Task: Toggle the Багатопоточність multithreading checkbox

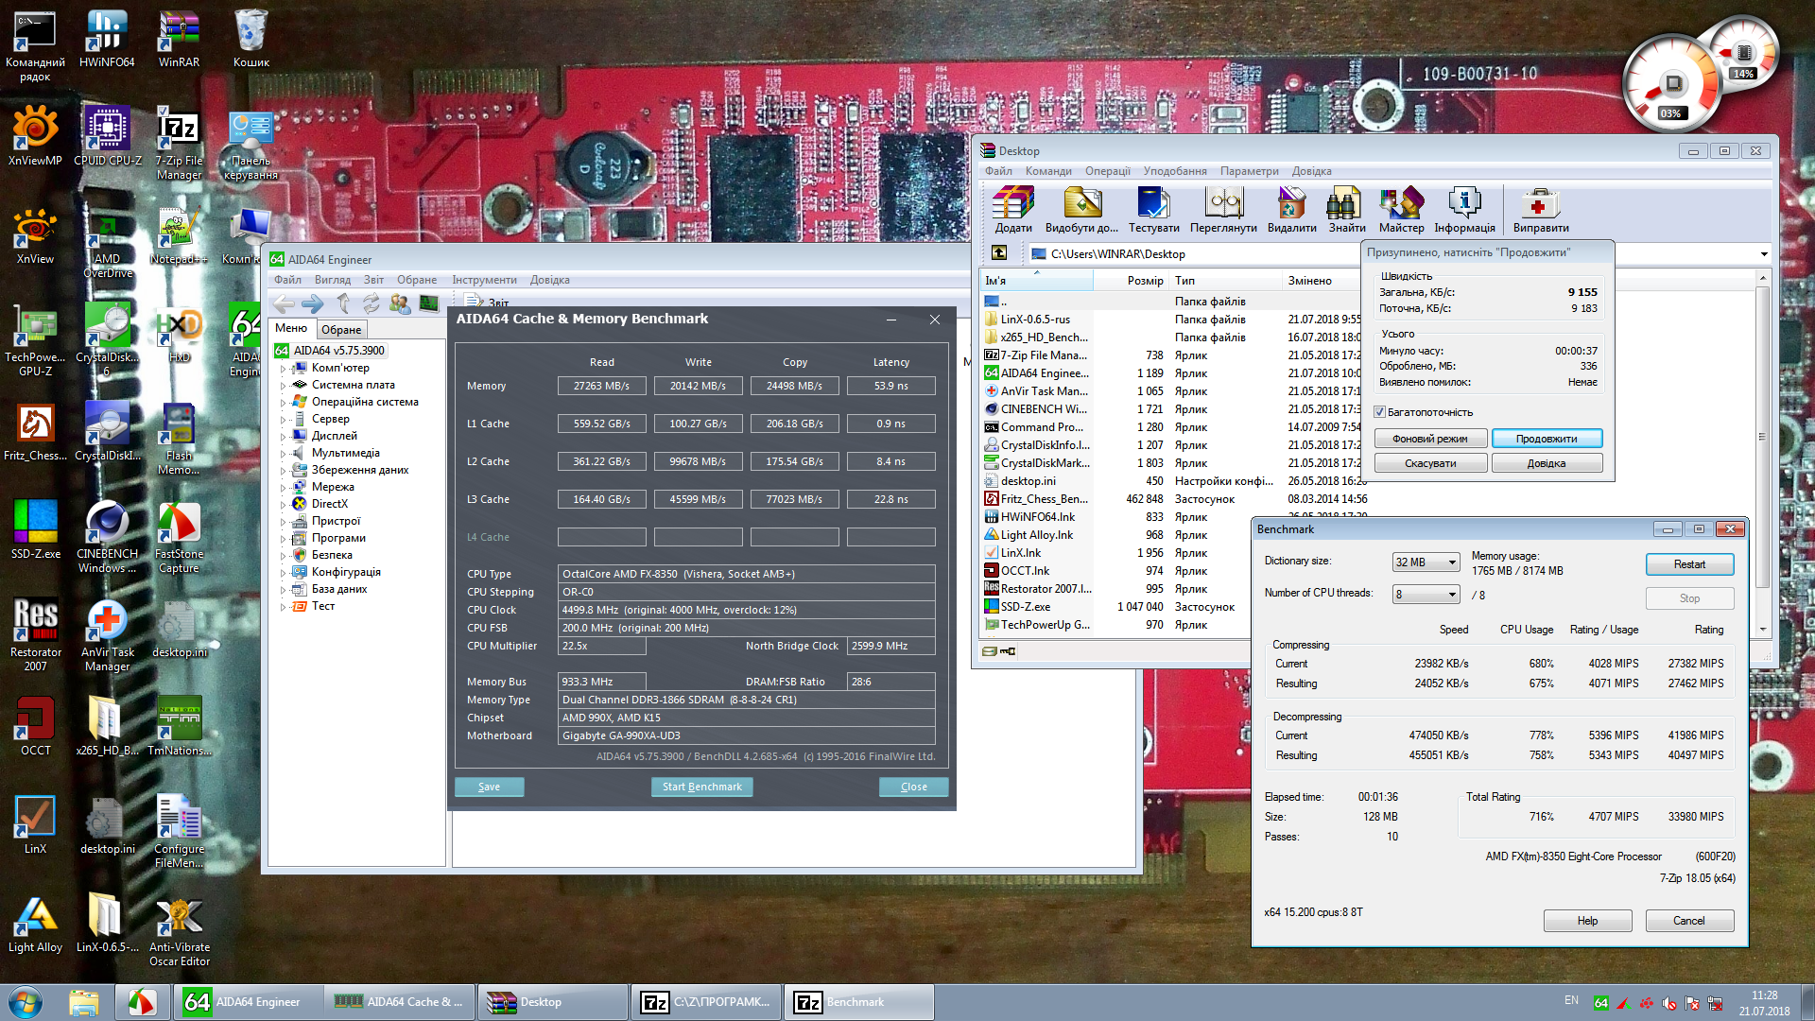Action: [x=1380, y=412]
